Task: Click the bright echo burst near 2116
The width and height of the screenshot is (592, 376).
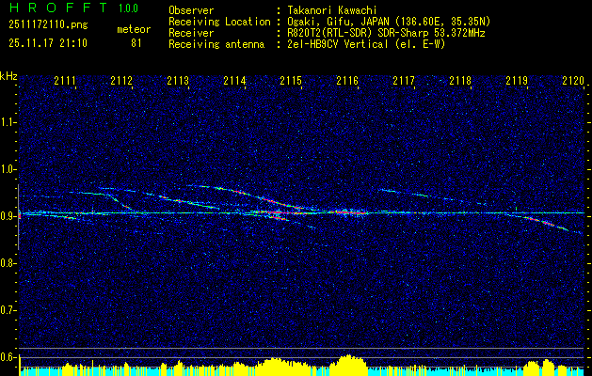Action: (348, 212)
